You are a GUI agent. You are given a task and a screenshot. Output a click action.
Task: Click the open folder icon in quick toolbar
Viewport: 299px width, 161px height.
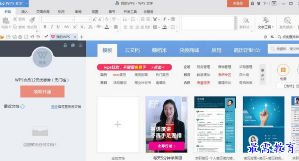pos(2,37)
